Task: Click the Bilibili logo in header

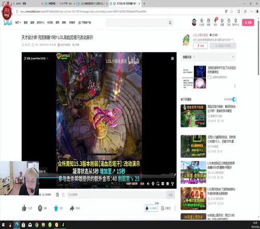Action: 8,22
